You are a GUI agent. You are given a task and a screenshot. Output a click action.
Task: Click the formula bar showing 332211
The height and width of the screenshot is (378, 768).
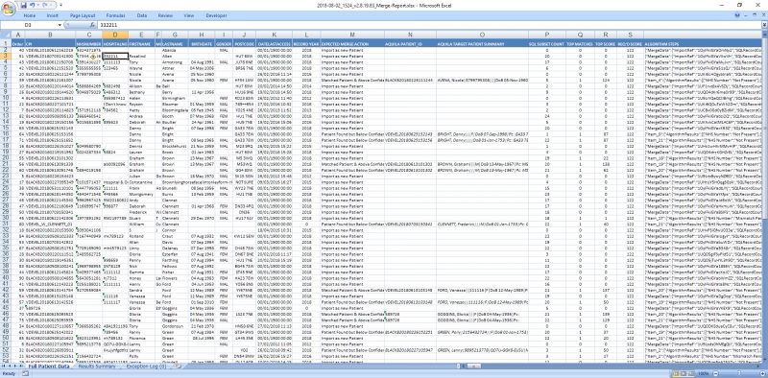click(428, 25)
